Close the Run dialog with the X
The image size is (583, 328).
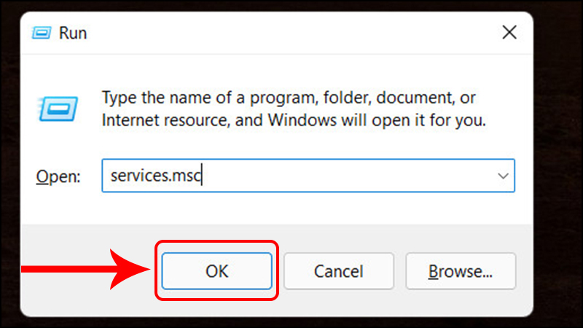[509, 32]
